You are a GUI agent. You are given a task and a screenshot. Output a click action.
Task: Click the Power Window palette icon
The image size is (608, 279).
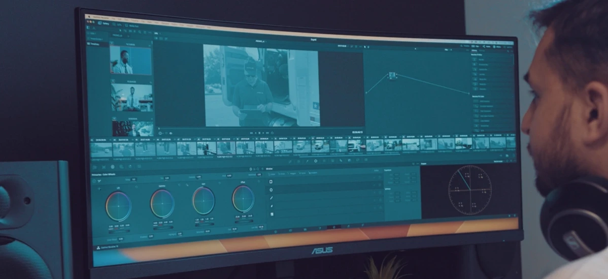(x=315, y=161)
